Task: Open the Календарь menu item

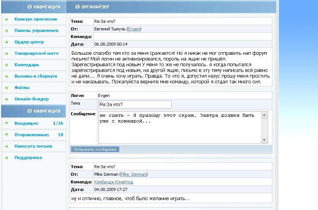Action: (x=27, y=65)
